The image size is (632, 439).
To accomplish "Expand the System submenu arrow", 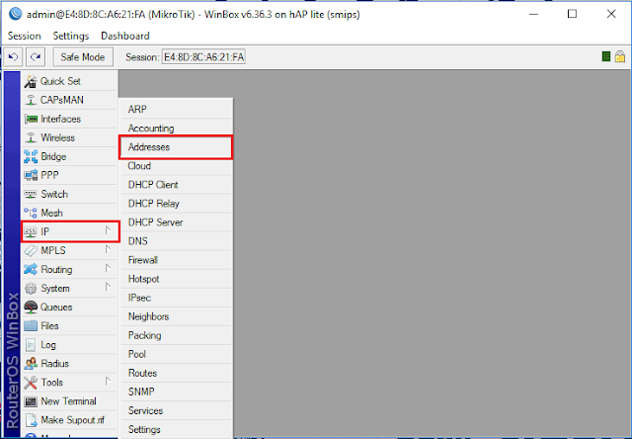I will (x=108, y=287).
